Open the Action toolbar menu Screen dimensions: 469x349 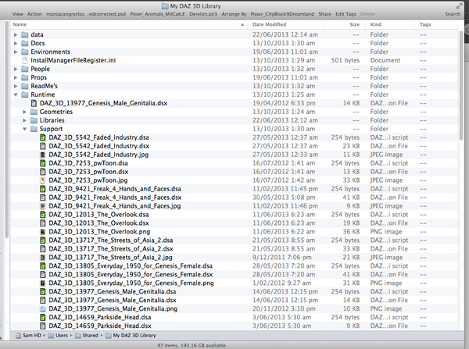pos(34,14)
